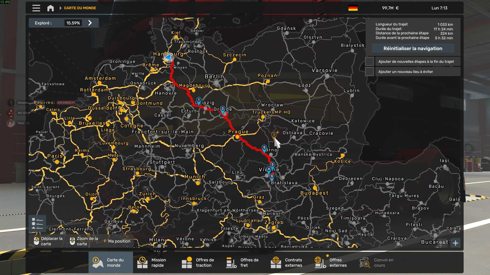Select waypoint 6 marker near Brno
490x275 pixels.
point(264,148)
